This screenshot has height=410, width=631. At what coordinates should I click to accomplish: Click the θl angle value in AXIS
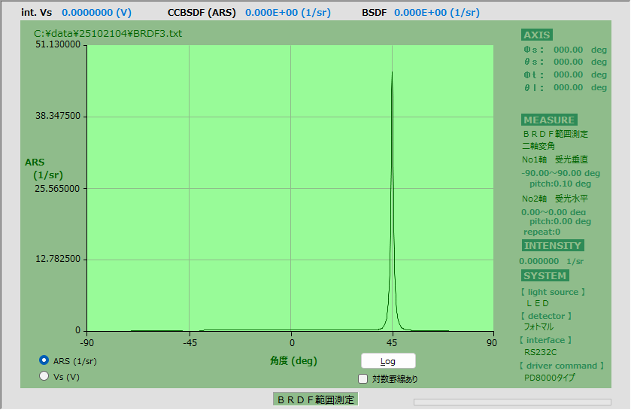tap(568, 87)
